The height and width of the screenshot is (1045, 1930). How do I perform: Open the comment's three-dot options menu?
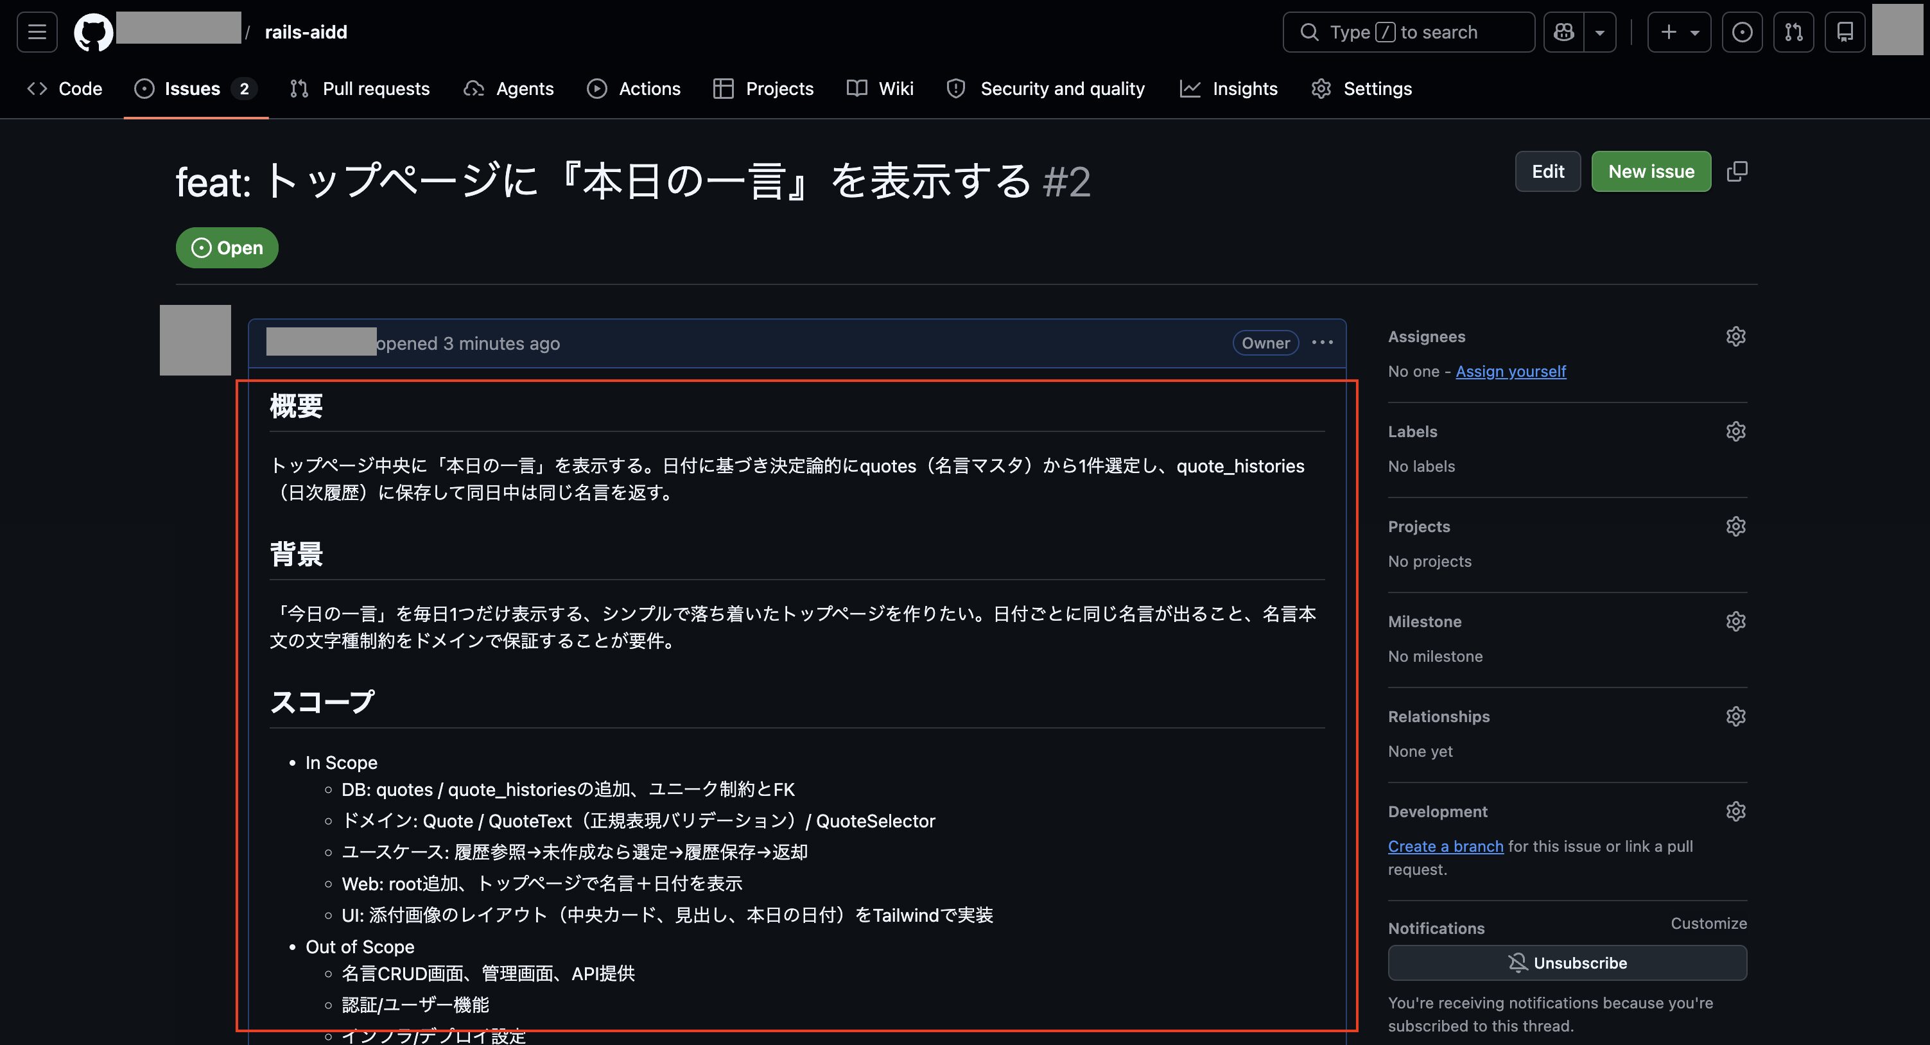tap(1323, 343)
